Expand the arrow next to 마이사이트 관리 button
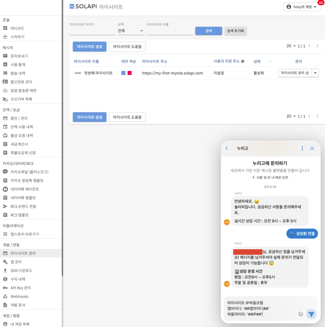Image resolution: width=325 pixels, height=327 pixels. [x=315, y=73]
